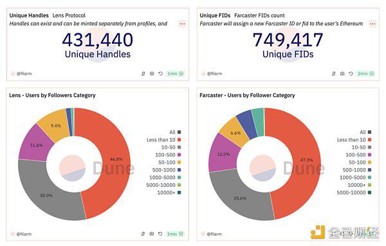Open three-dot menu on Unique FIDs card

coord(372,24)
